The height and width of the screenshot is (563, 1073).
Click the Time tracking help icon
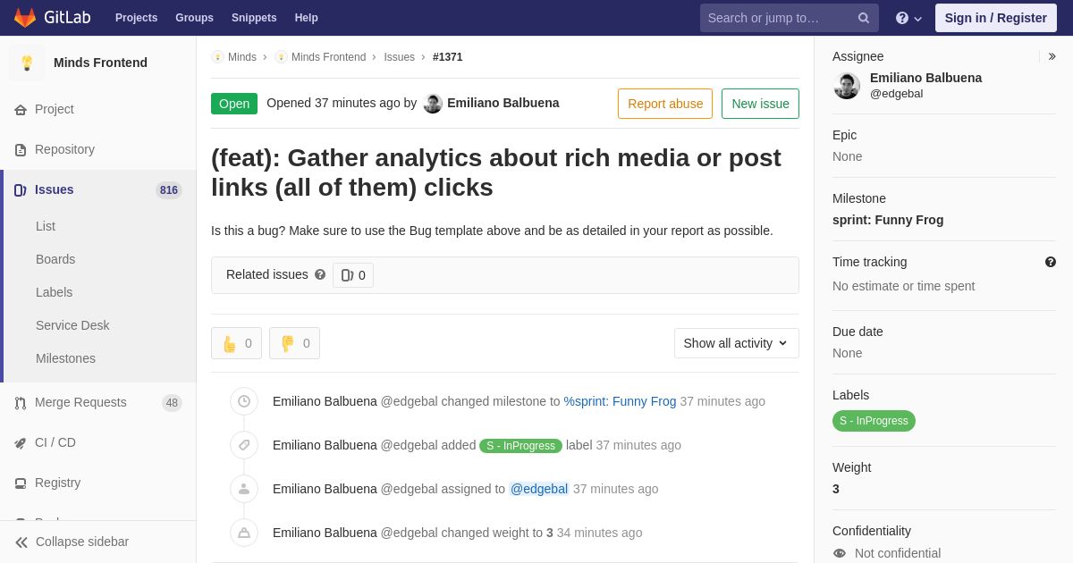[x=1051, y=262]
